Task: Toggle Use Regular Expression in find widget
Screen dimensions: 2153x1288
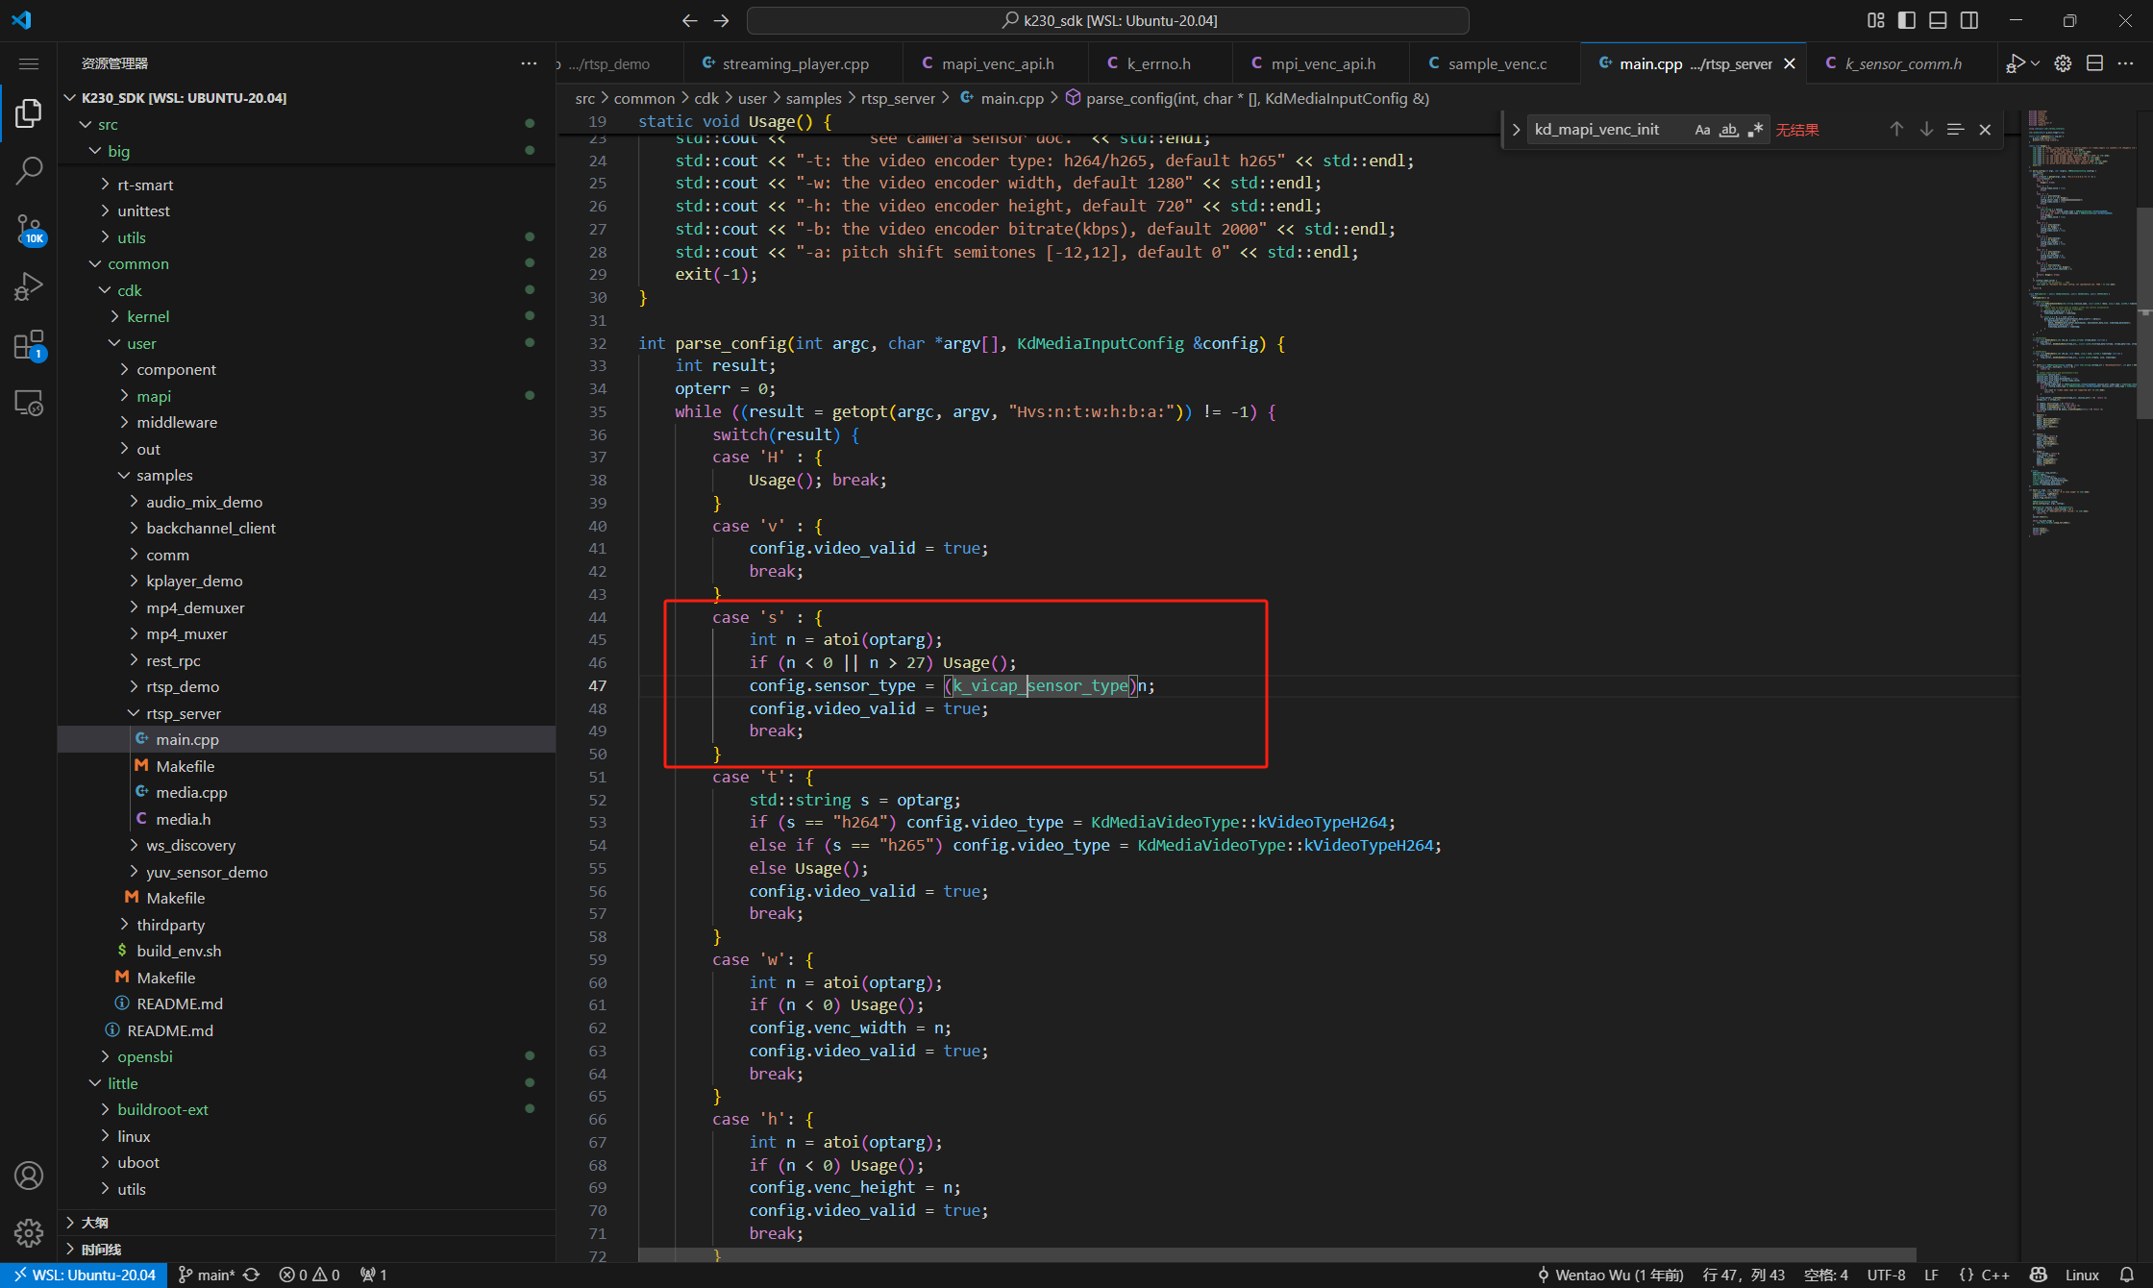Action: (1755, 130)
